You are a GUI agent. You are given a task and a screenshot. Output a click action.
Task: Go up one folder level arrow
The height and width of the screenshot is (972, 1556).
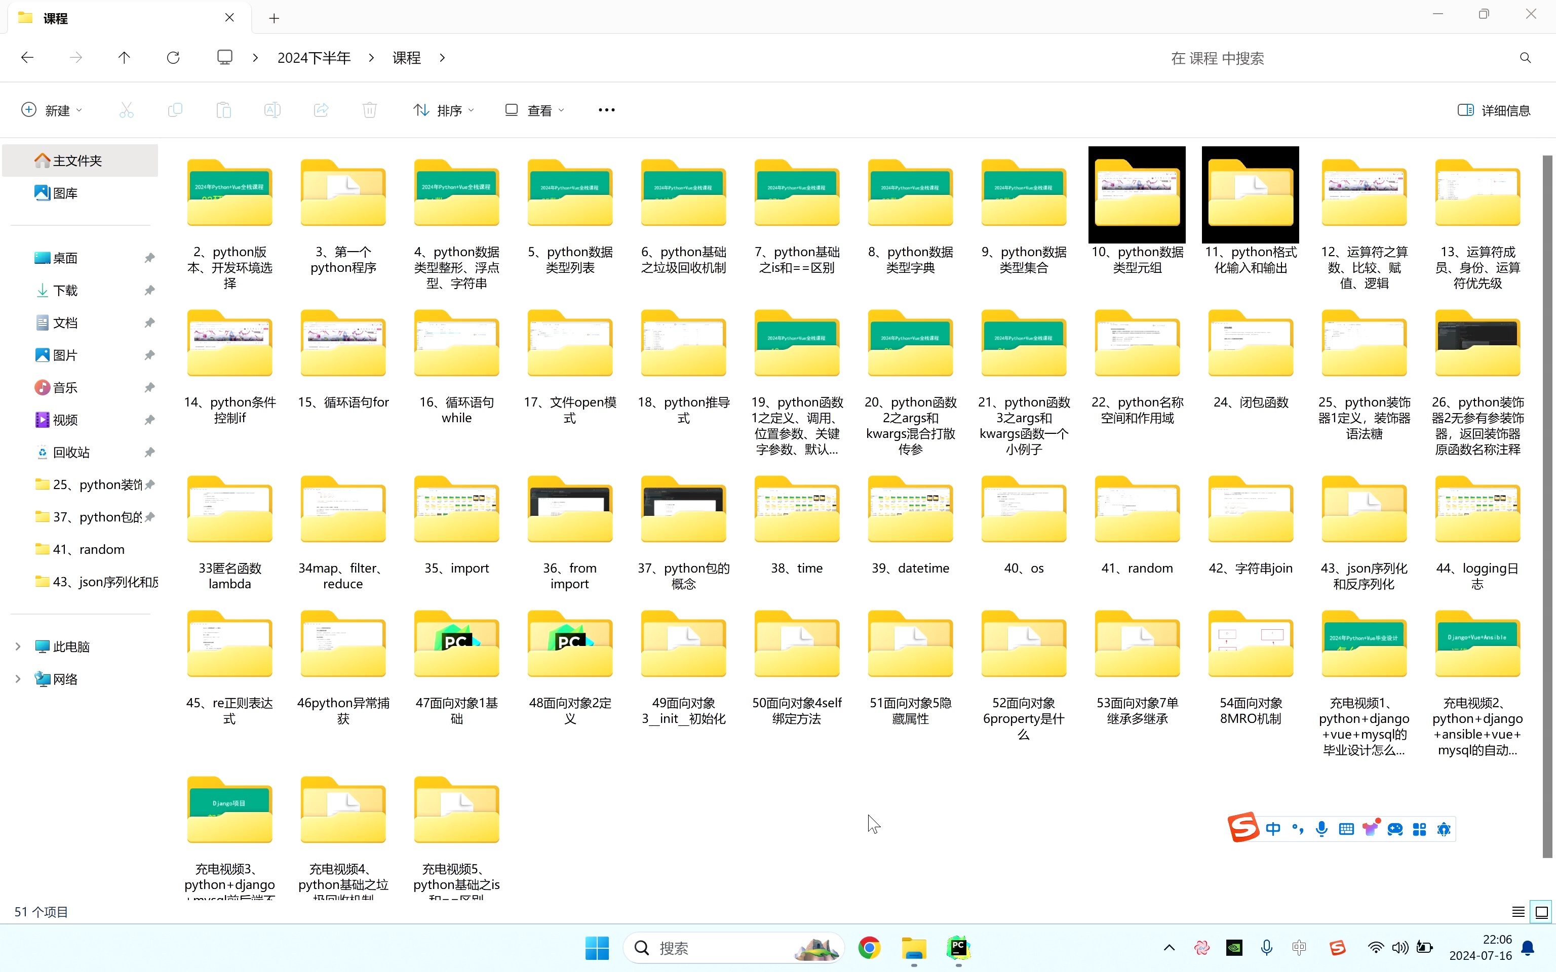tap(124, 58)
